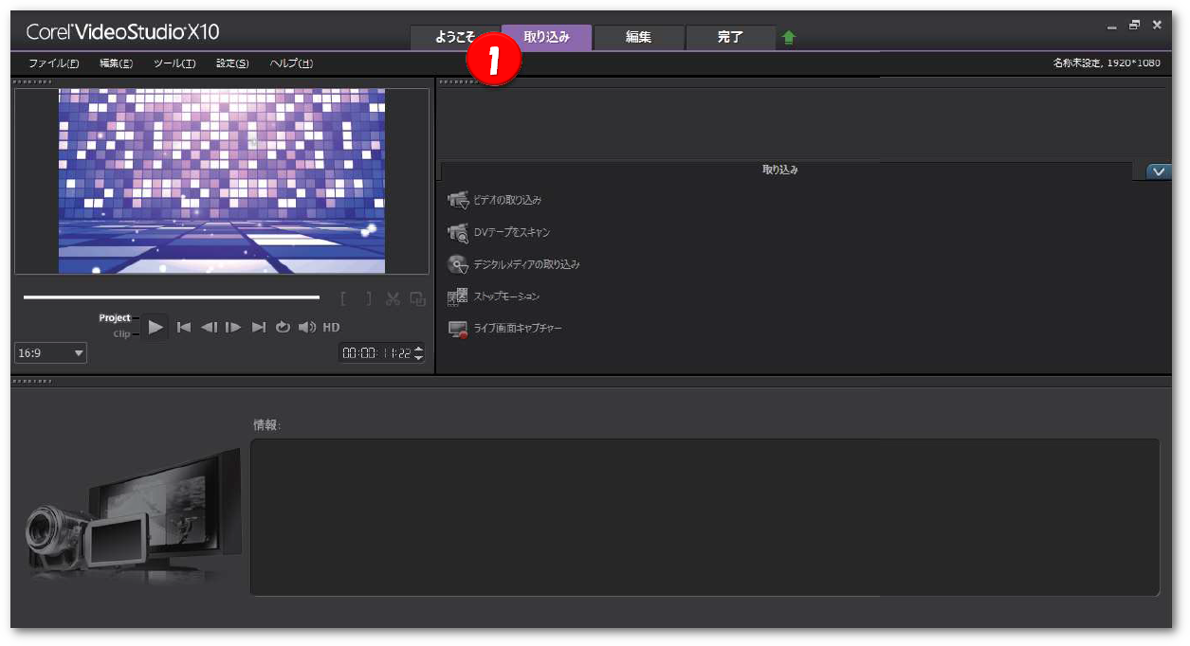Click project name text 名称未設定, 1920*1080

(x=1108, y=63)
